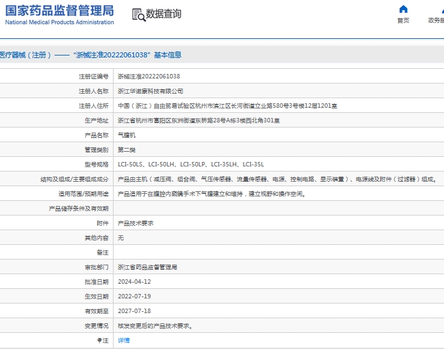Click the 附件 row label
Image resolution: width=444 pixels, height=352 pixels.
click(103, 223)
